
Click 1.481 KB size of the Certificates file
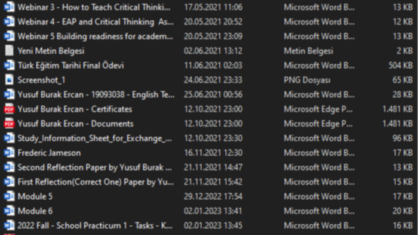(398, 109)
